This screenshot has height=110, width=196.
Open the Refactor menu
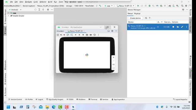[x=43, y=2]
